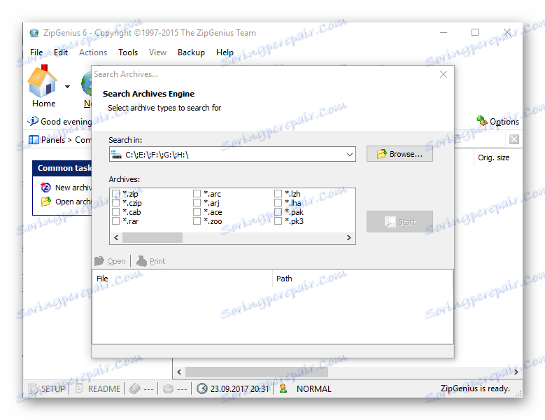Open the Edit menu
This screenshot has width=545, height=420.
(x=60, y=52)
